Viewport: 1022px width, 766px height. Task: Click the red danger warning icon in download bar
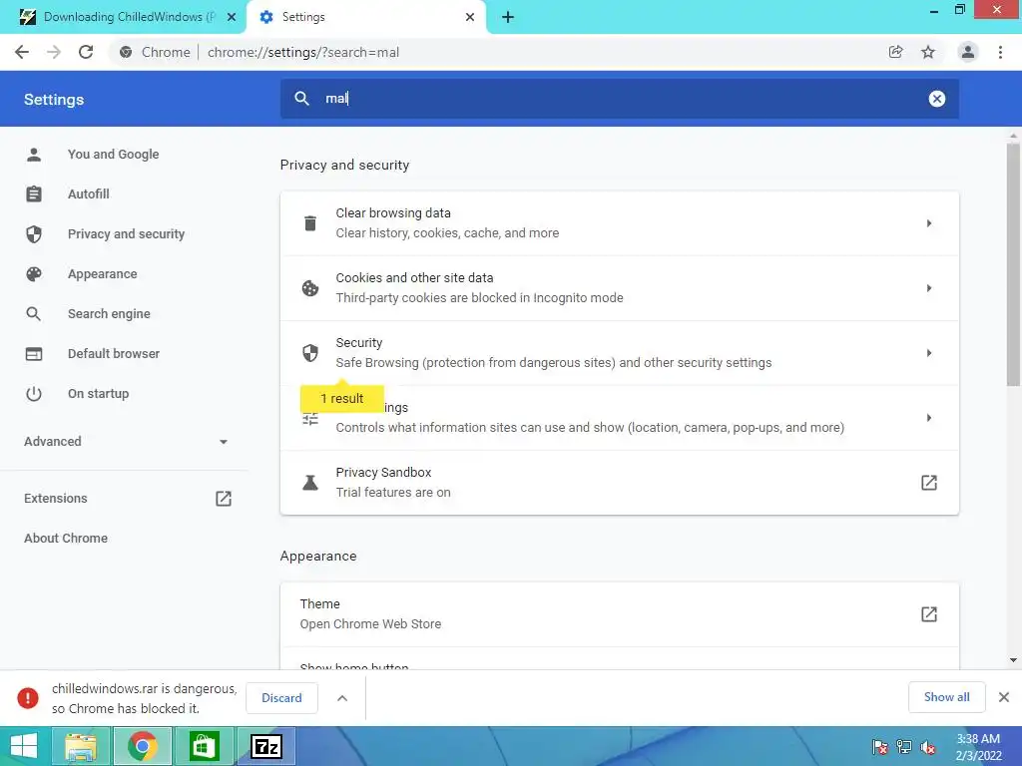coord(27,697)
